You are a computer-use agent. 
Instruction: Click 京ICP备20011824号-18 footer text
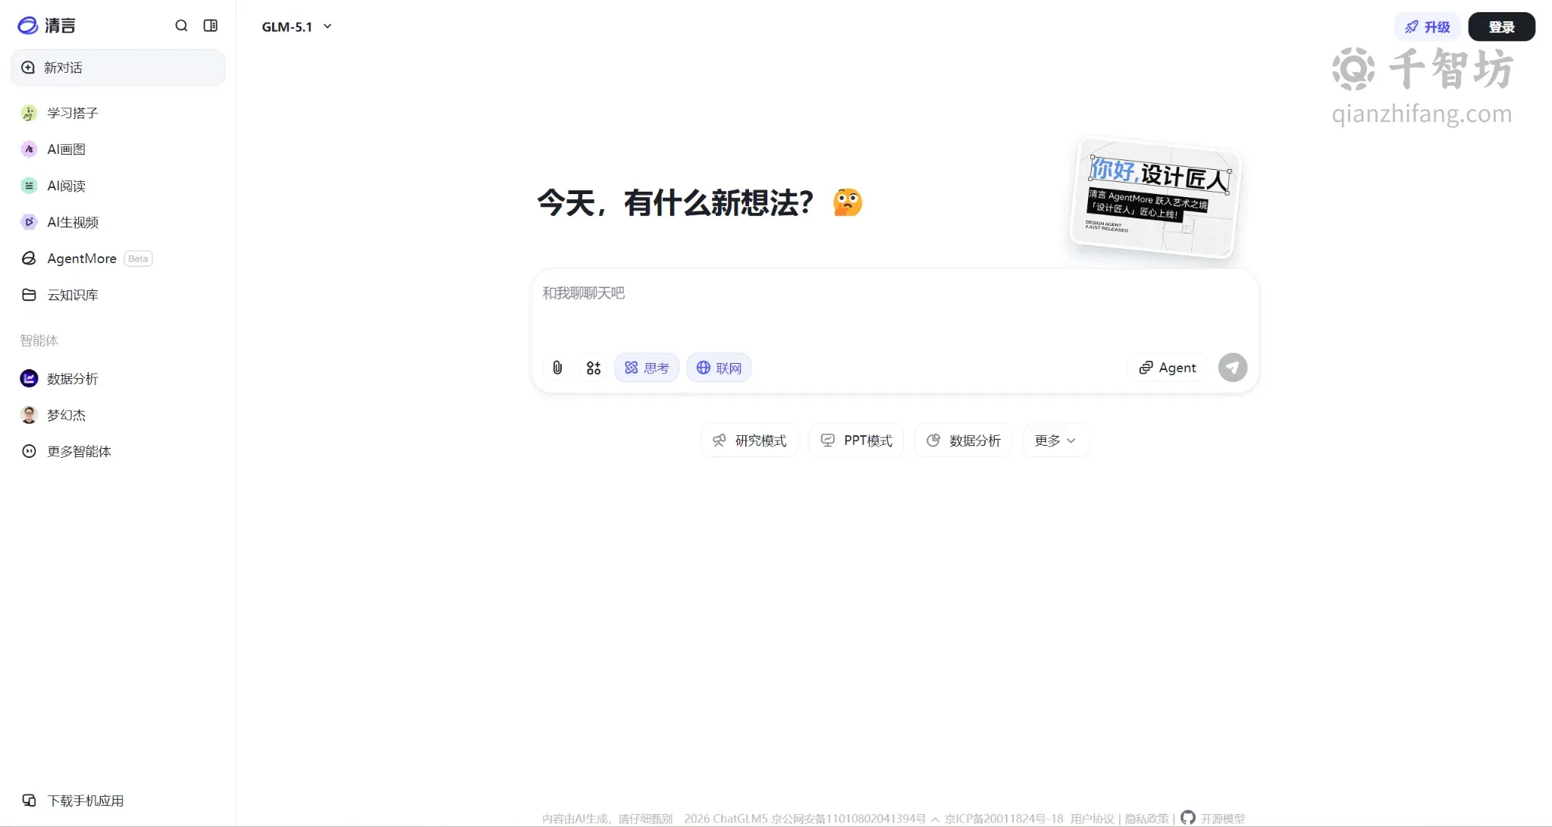tap(1004, 819)
